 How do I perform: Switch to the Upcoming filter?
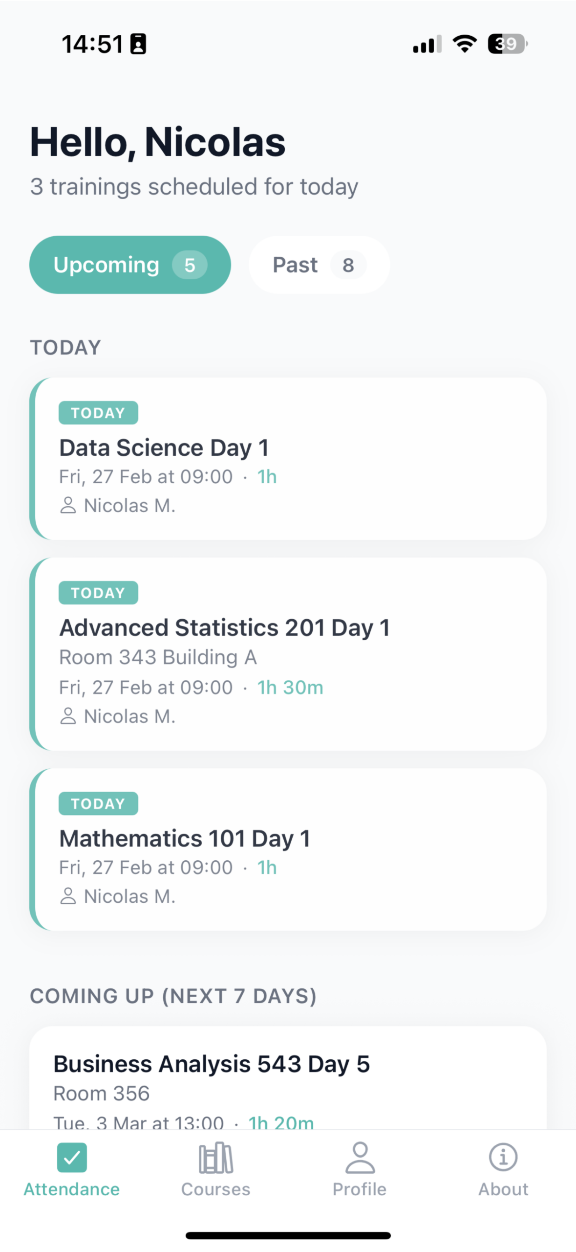[x=106, y=265]
